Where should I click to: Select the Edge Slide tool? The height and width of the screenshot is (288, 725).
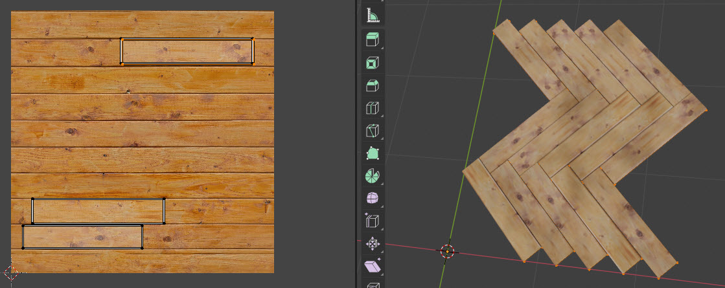[x=373, y=221]
